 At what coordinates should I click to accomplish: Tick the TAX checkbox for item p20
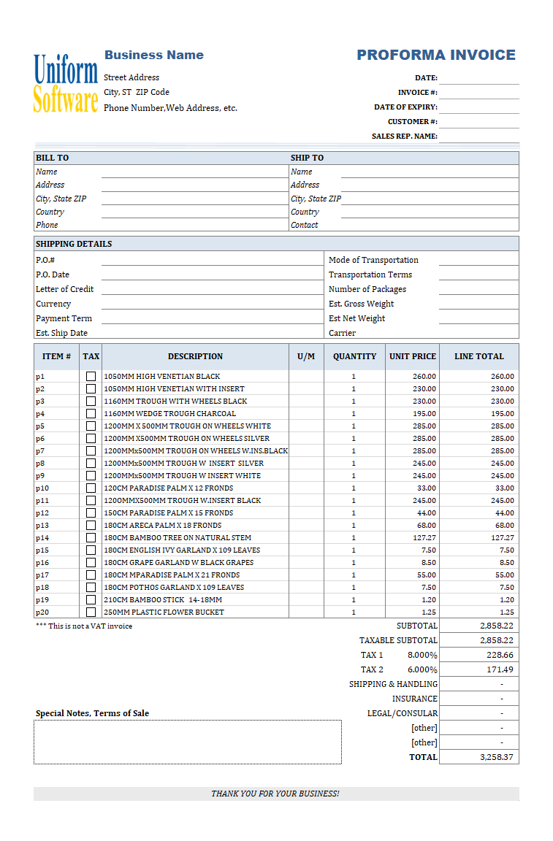click(x=91, y=612)
